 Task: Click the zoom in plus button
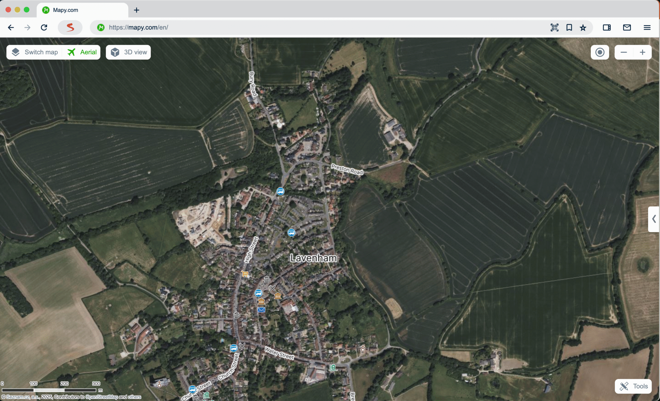tap(642, 52)
